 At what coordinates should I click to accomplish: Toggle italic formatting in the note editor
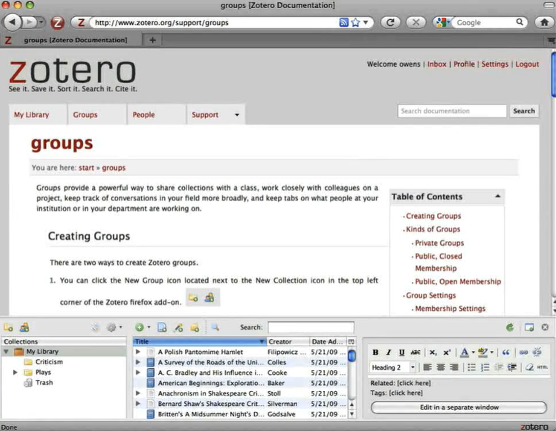point(388,352)
